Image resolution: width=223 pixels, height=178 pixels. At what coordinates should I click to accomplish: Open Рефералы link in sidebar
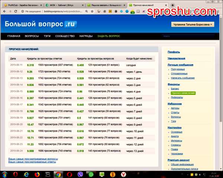coord(177,98)
